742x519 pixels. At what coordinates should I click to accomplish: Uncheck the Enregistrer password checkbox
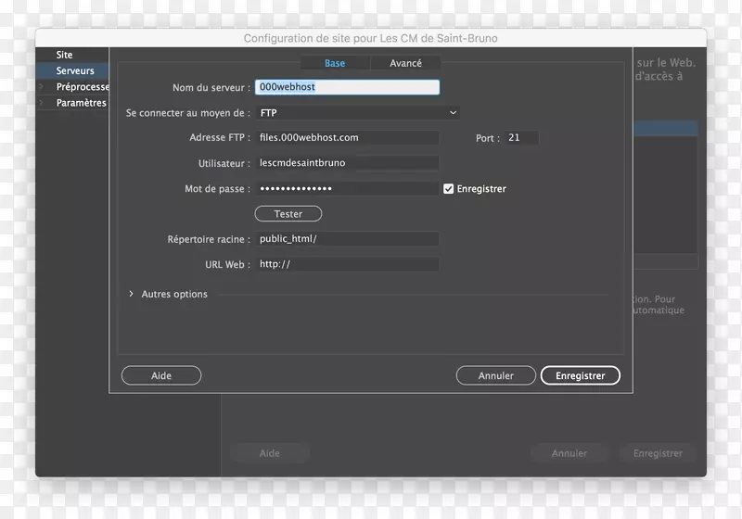(448, 188)
